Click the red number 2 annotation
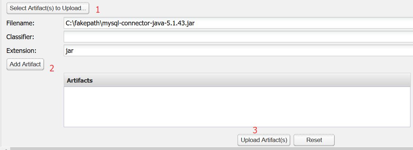The width and height of the screenshot is (413, 150). pos(52,68)
